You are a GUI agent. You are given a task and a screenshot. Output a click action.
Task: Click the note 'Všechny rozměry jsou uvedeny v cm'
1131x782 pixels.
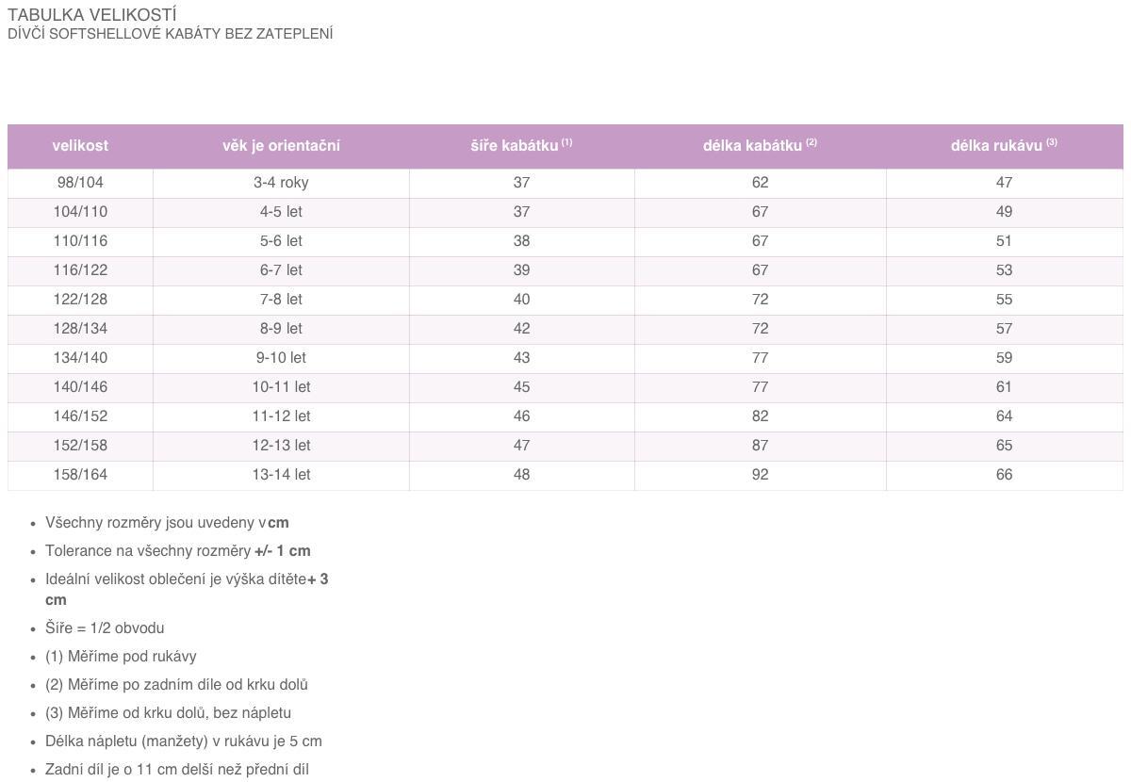point(167,523)
